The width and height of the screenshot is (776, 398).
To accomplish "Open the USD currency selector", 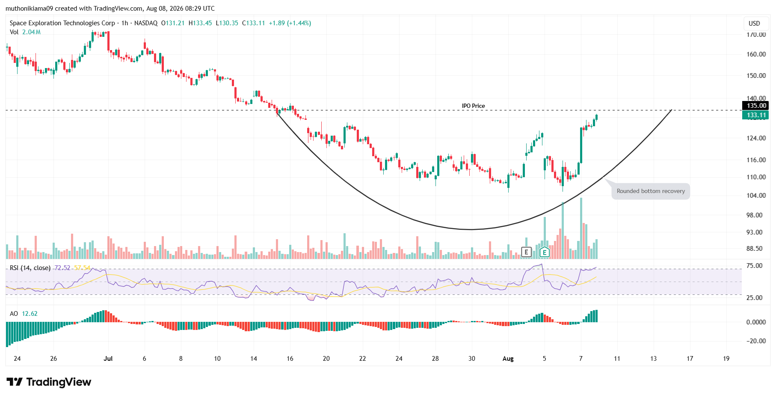I will click(x=754, y=24).
